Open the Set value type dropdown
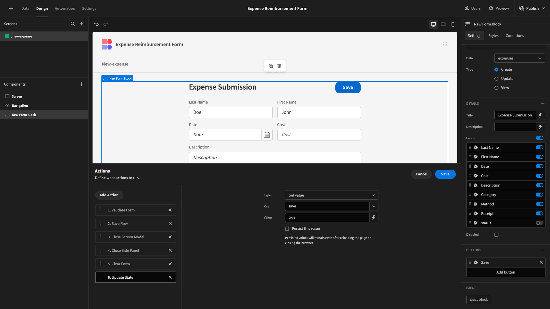Image resolution: width=550 pixels, height=309 pixels. [331, 195]
